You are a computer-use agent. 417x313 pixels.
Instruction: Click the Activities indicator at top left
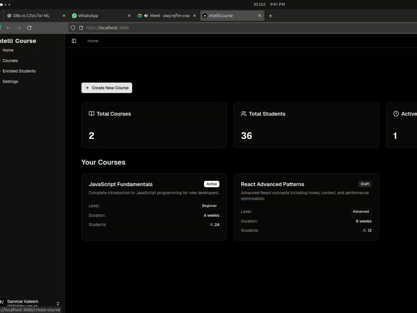click(x=5, y=5)
